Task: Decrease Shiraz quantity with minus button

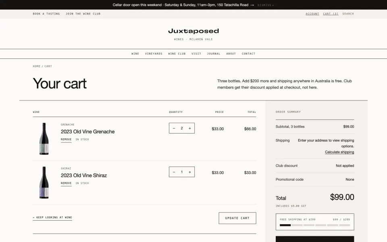Action: point(174,172)
